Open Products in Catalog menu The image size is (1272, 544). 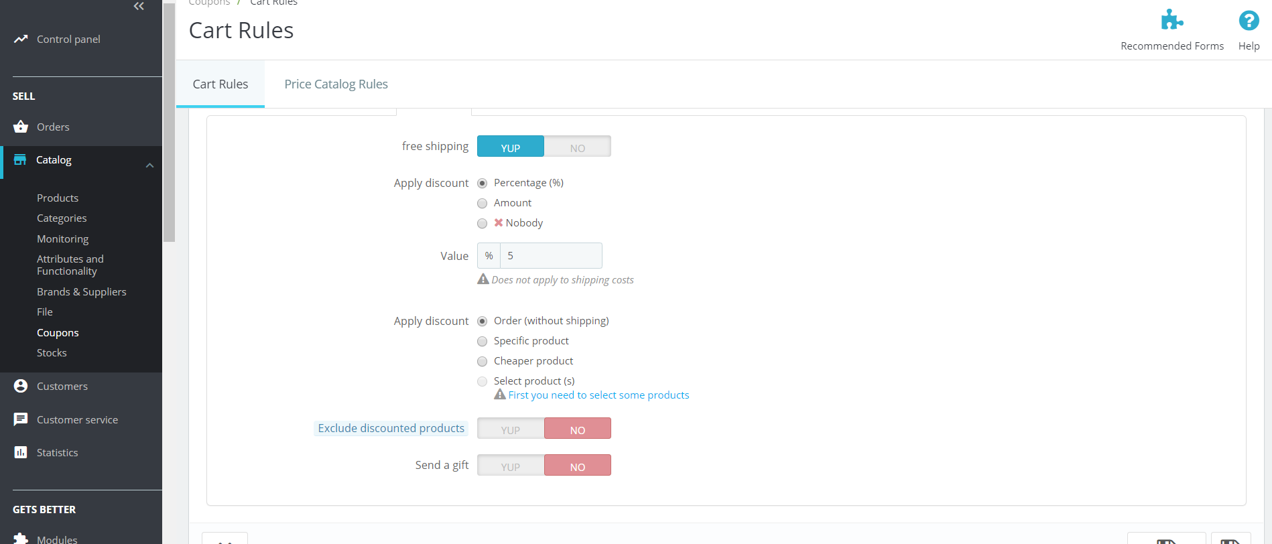tap(58, 198)
